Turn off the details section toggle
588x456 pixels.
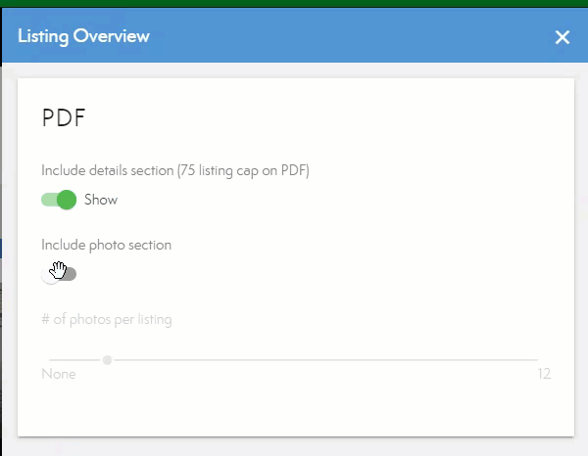click(59, 200)
